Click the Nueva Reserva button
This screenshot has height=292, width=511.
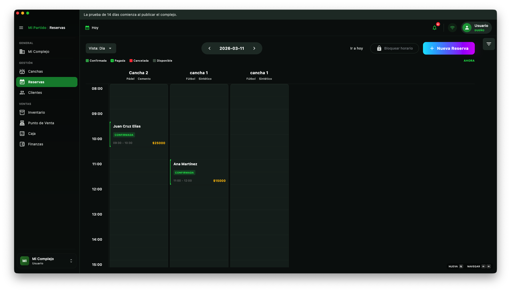coord(449,48)
